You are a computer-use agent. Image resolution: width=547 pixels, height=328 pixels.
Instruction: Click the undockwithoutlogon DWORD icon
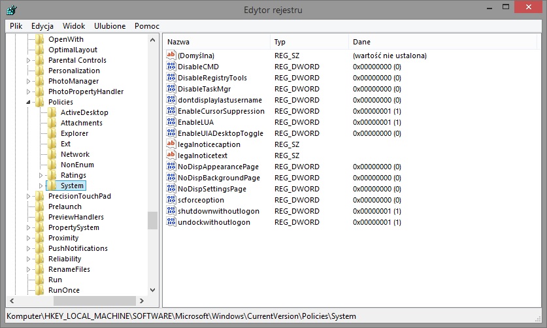pos(171,222)
